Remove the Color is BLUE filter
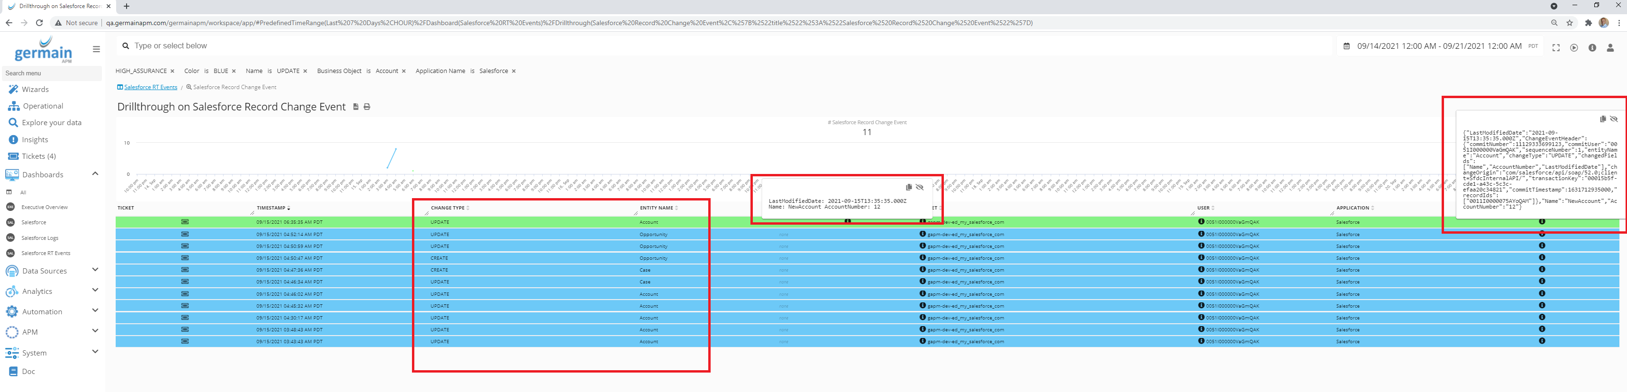The image size is (1627, 392). point(234,71)
